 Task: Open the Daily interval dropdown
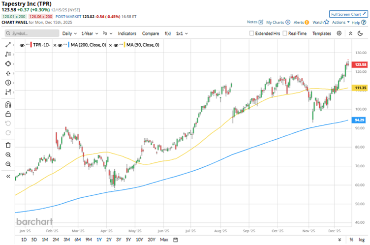[x=69, y=33]
